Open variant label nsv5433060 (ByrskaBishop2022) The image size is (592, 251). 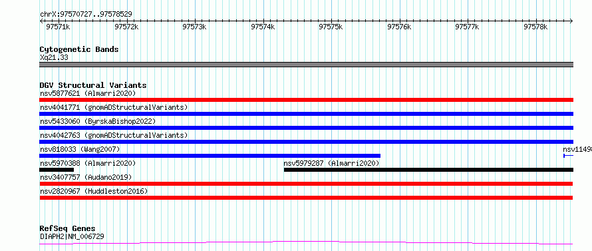(x=98, y=121)
